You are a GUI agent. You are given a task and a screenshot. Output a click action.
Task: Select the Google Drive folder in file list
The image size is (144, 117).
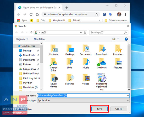click(x=53, y=65)
